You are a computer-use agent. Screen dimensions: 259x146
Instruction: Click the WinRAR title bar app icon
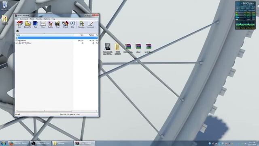[16, 15]
